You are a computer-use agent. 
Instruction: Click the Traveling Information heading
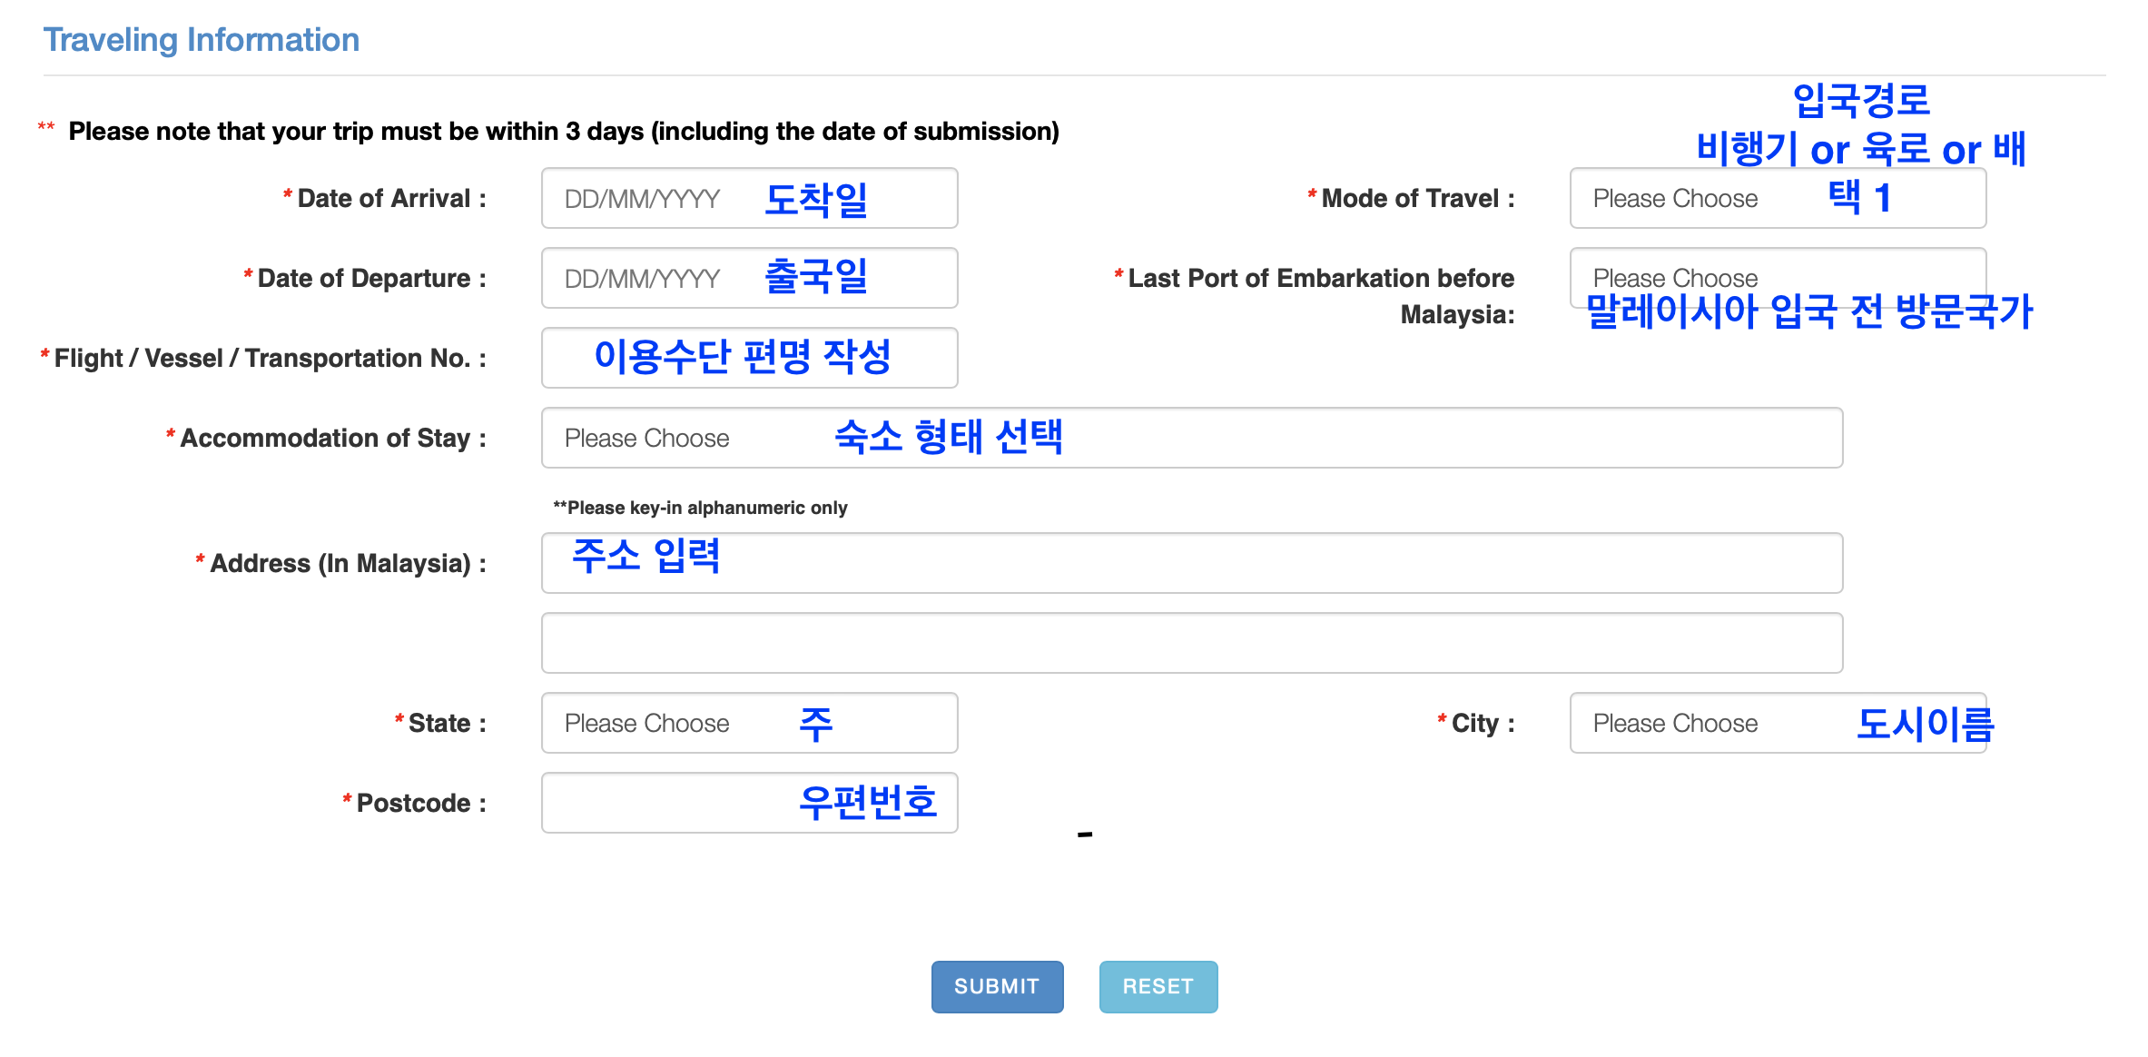coord(202,40)
